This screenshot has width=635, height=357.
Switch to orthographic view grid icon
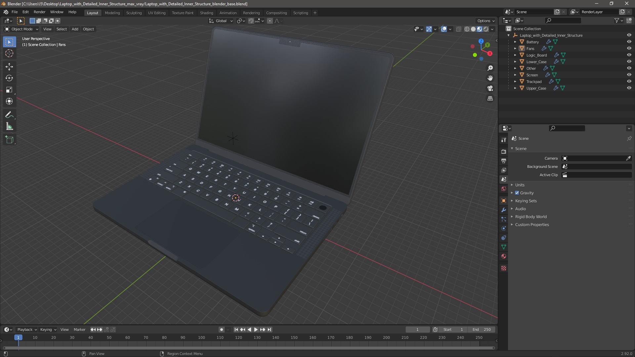490,99
